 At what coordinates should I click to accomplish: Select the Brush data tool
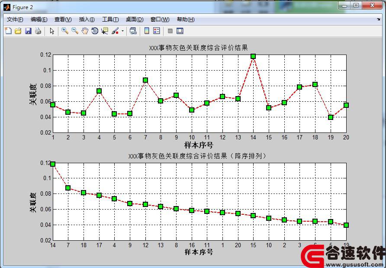click(x=115, y=31)
